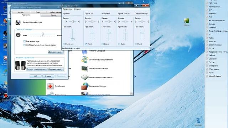Screen dimensions: 228x128
Task: Click the Realtek HD Audio output device icon
Action: tap(18, 22)
